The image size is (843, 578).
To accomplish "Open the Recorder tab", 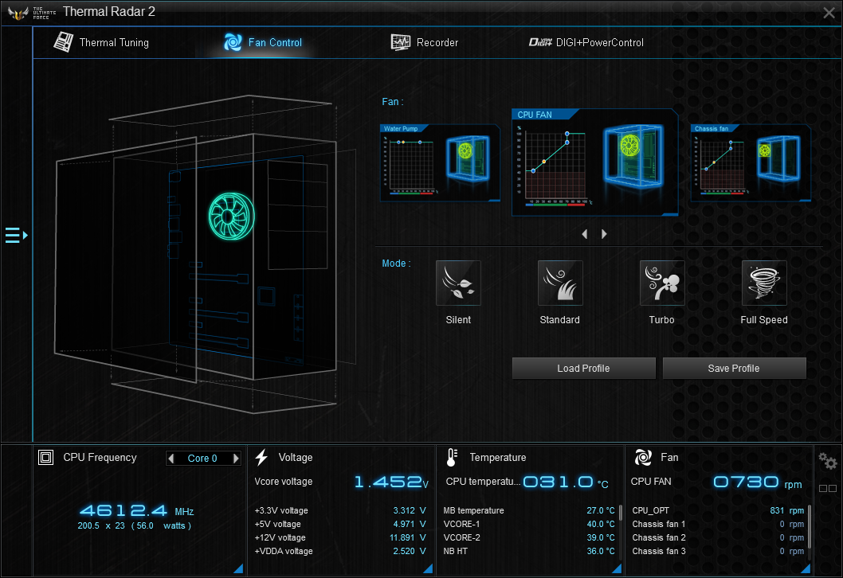I will (x=425, y=42).
